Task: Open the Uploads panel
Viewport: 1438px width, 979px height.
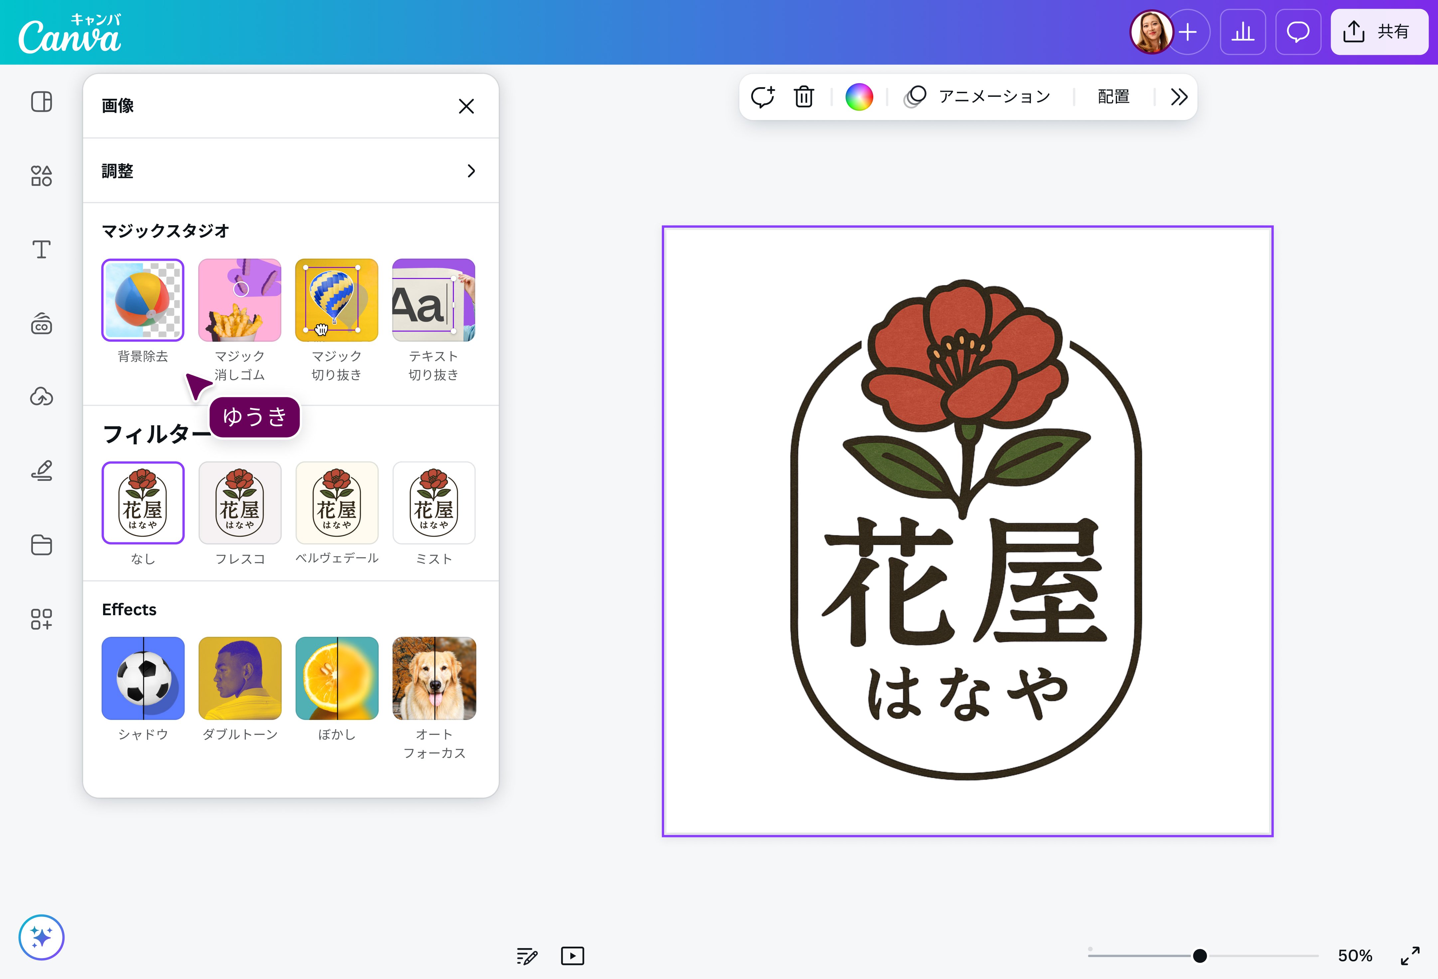Action: (x=41, y=397)
